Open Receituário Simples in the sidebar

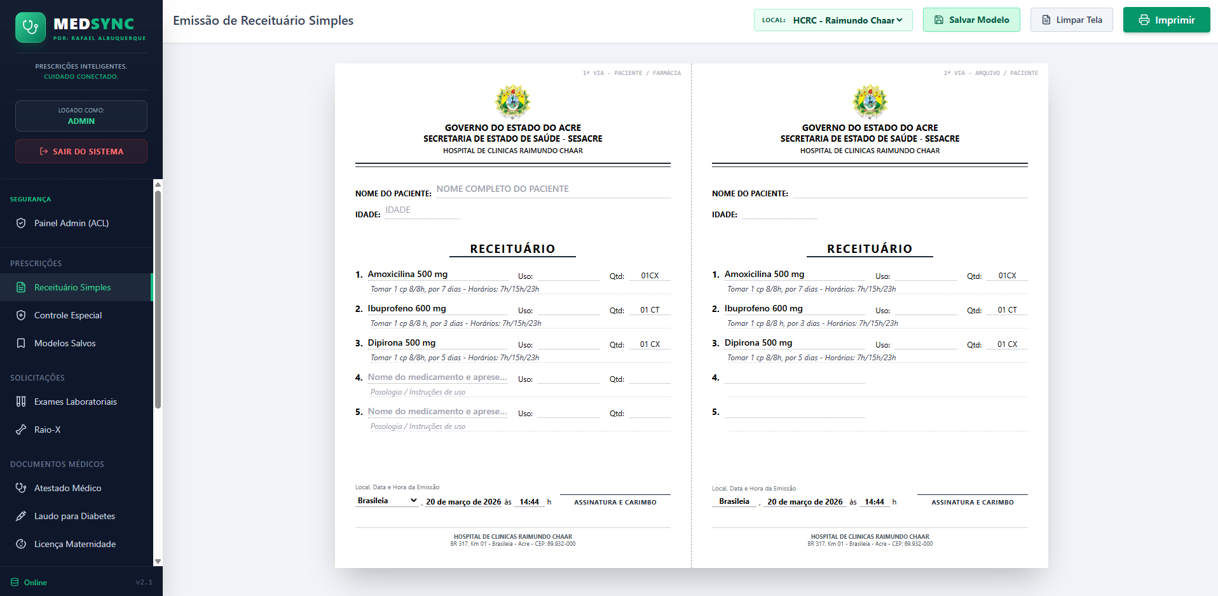coord(72,287)
